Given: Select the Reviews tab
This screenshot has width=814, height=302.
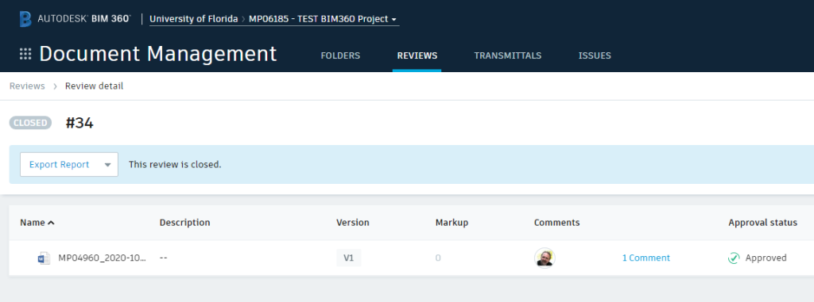Looking at the screenshot, I should pyautogui.click(x=417, y=55).
